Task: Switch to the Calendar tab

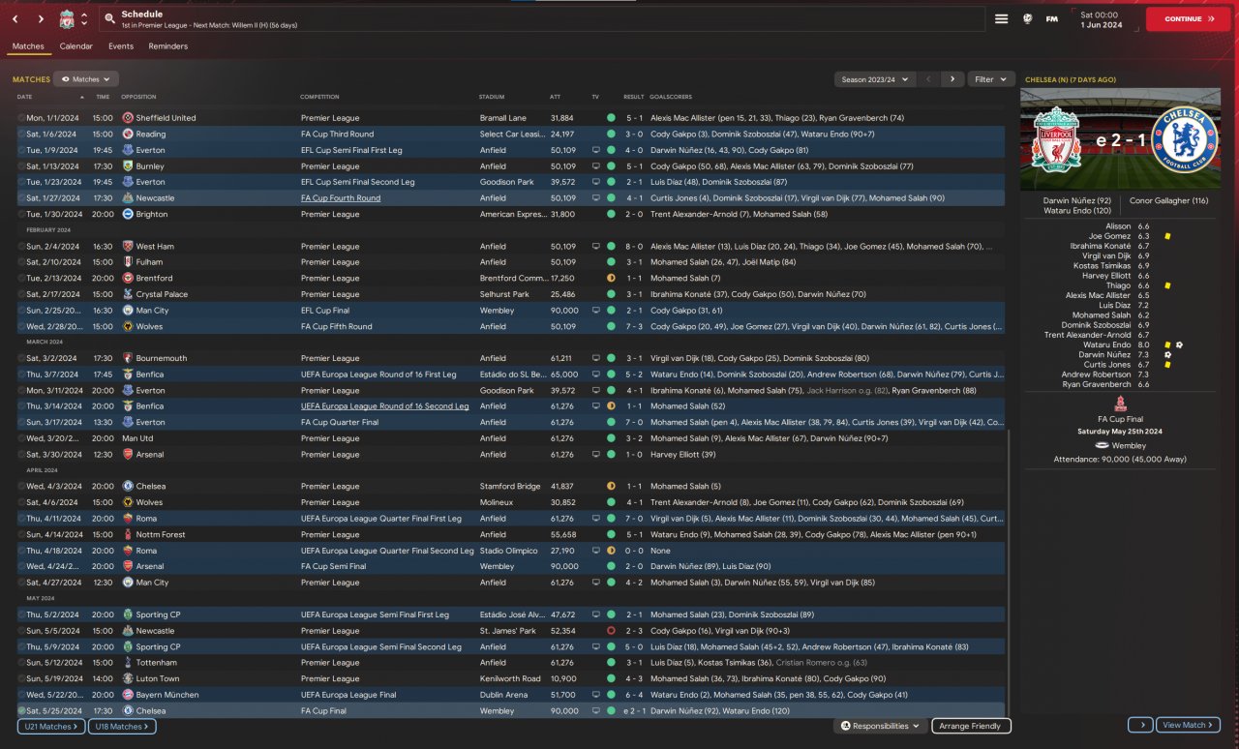Action: click(x=76, y=46)
